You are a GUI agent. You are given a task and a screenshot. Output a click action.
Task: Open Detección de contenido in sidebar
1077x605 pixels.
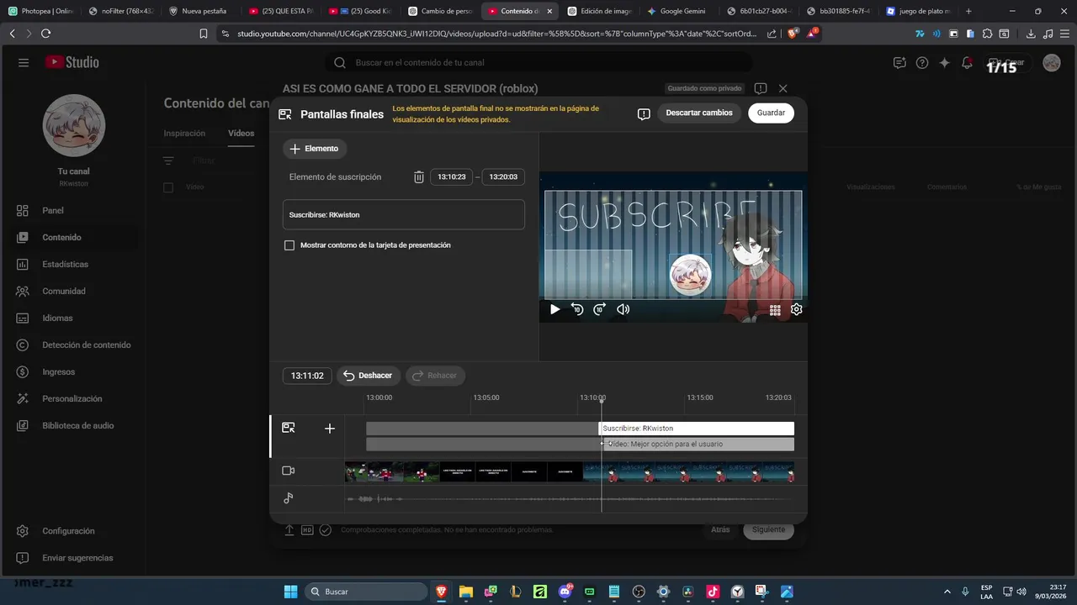[x=72, y=345]
